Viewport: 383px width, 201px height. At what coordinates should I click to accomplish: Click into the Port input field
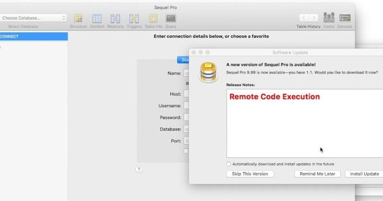click(x=187, y=141)
